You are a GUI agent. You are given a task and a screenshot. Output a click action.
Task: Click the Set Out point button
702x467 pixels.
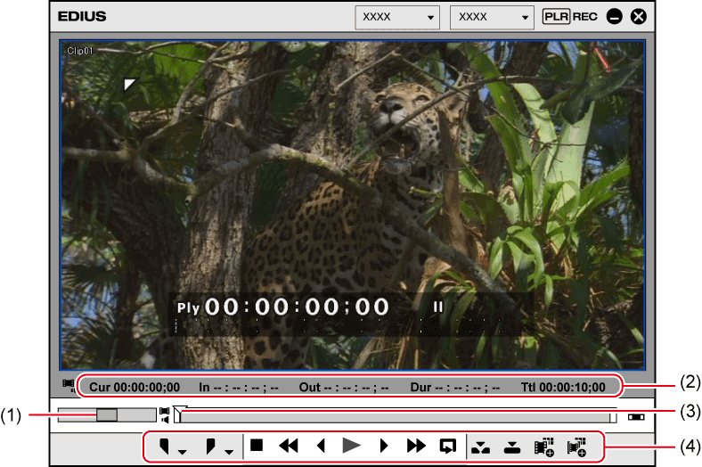[210, 446]
